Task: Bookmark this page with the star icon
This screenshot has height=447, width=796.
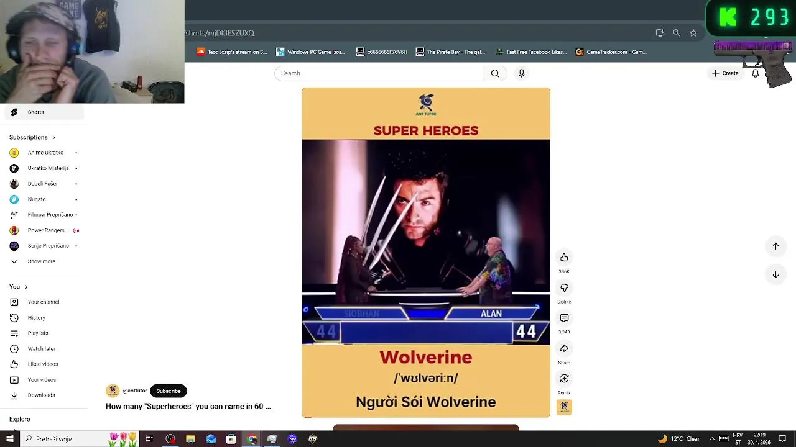Action: click(x=693, y=33)
